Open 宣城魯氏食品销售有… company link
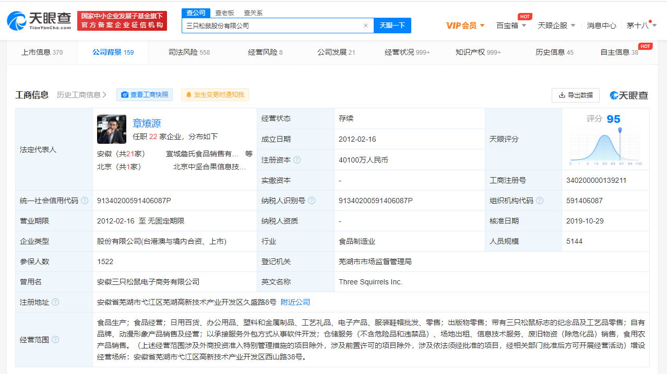Image resolution: width=667 pixels, height=374 pixels. (x=202, y=154)
